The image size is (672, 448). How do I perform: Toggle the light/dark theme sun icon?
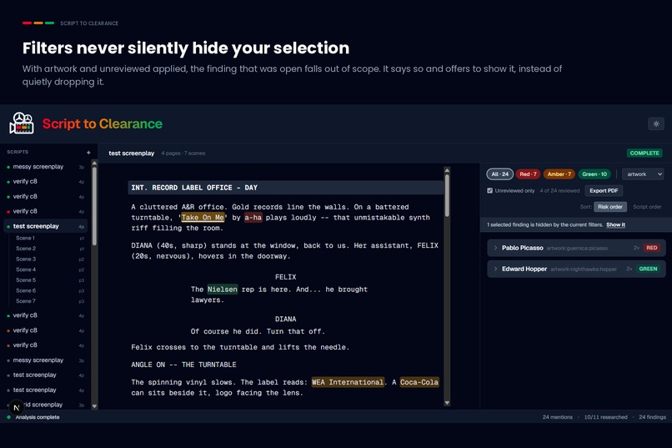655,124
